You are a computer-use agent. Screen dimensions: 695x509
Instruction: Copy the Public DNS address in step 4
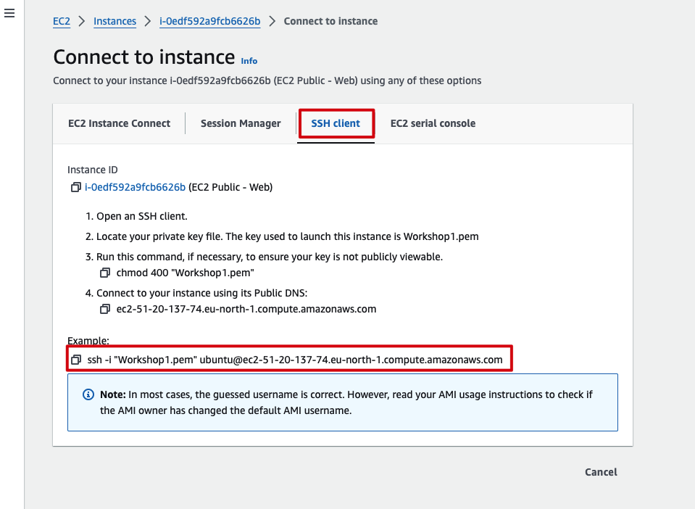click(x=106, y=309)
